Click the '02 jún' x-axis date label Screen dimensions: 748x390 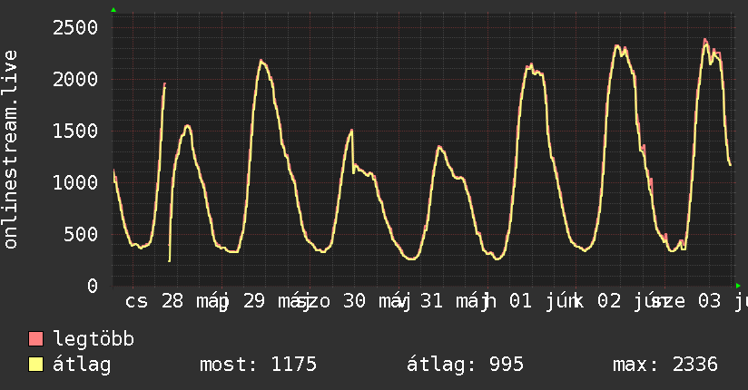point(632,301)
